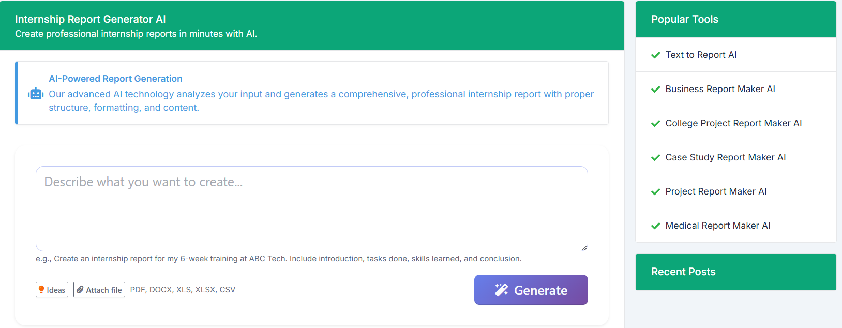The image size is (842, 328).
Task: Click the checkmark beside Medical Report Maker AI
Action: pos(655,226)
